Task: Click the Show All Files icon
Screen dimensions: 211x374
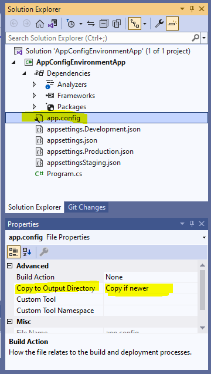Action: coord(117,23)
